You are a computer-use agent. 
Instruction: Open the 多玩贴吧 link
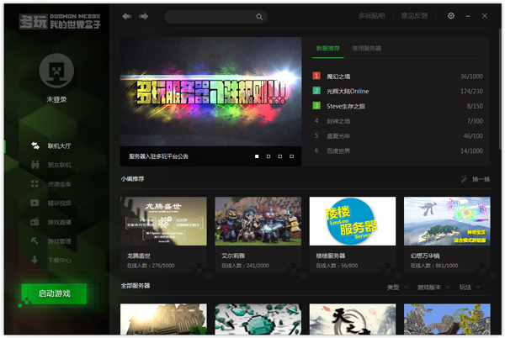(x=371, y=16)
